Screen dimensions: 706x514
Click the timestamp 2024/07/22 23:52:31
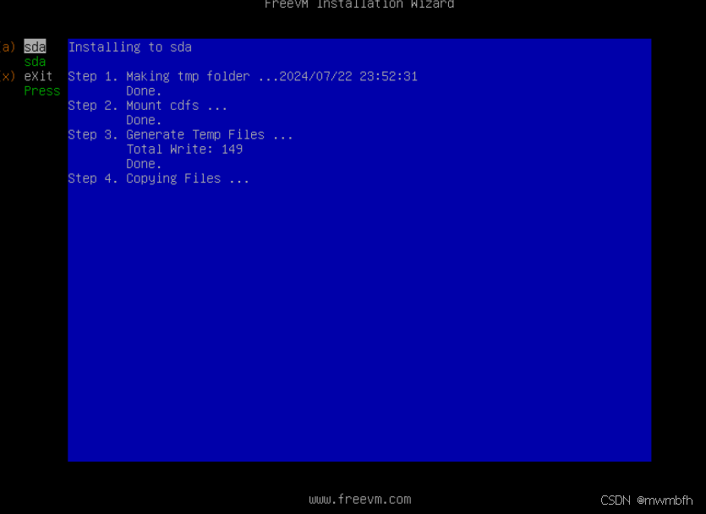(348, 77)
